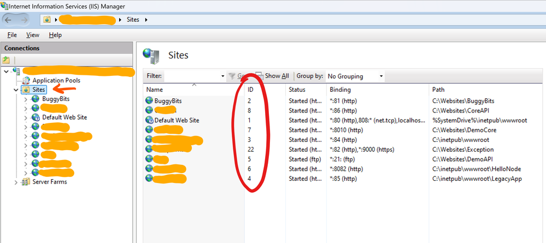The image size is (546, 243).
Task: Select the Sites node in the tree
Action: click(x=39, y=90)
